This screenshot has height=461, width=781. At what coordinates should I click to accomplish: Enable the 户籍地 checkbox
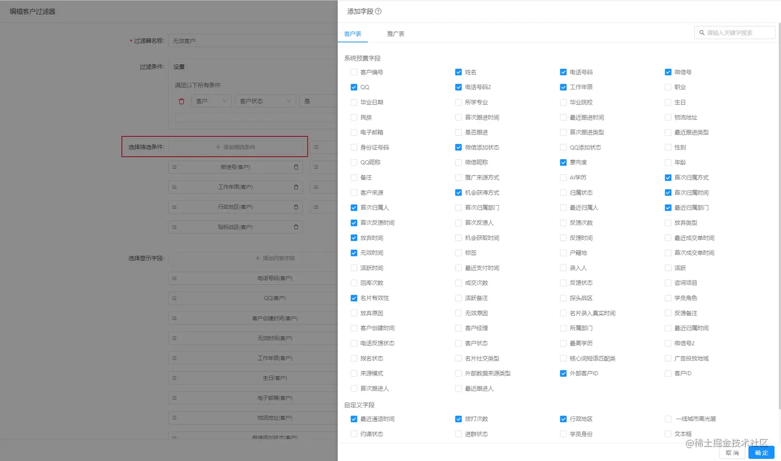point(563,253)
